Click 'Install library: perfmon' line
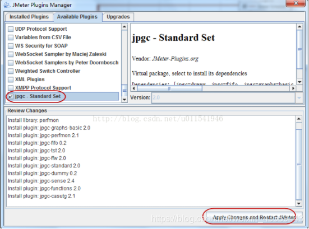Viewport: 309px width, 229px height. point(33,120)
